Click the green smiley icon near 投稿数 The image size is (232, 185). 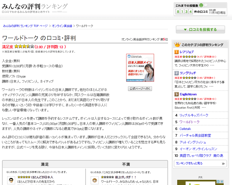click(201, 5)
